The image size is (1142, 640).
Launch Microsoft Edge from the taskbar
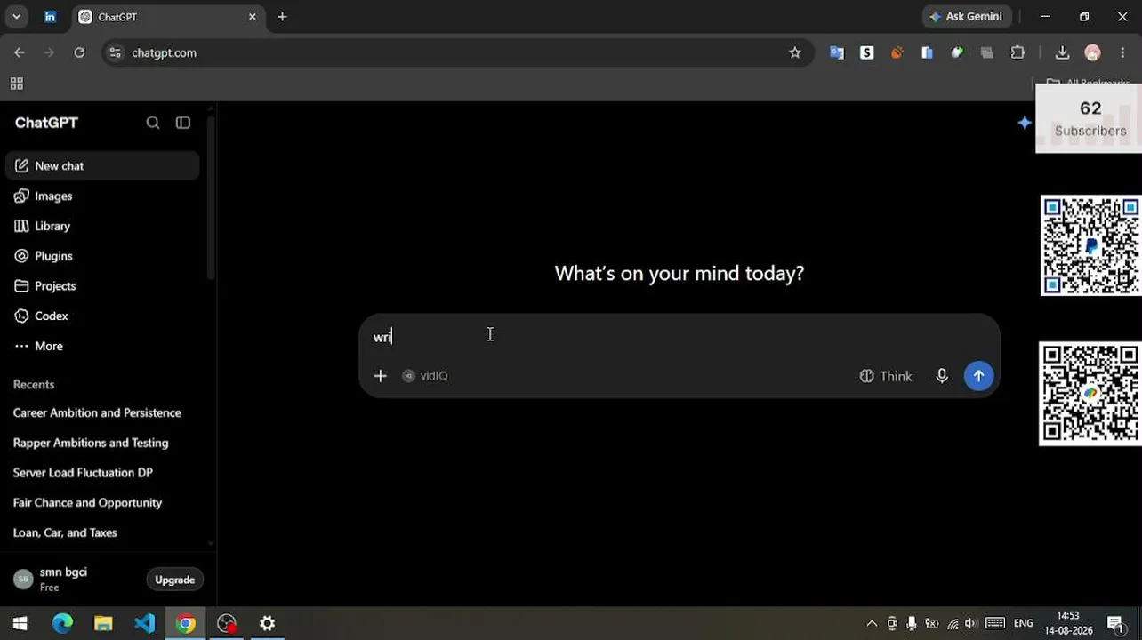[x=62, y=623]
